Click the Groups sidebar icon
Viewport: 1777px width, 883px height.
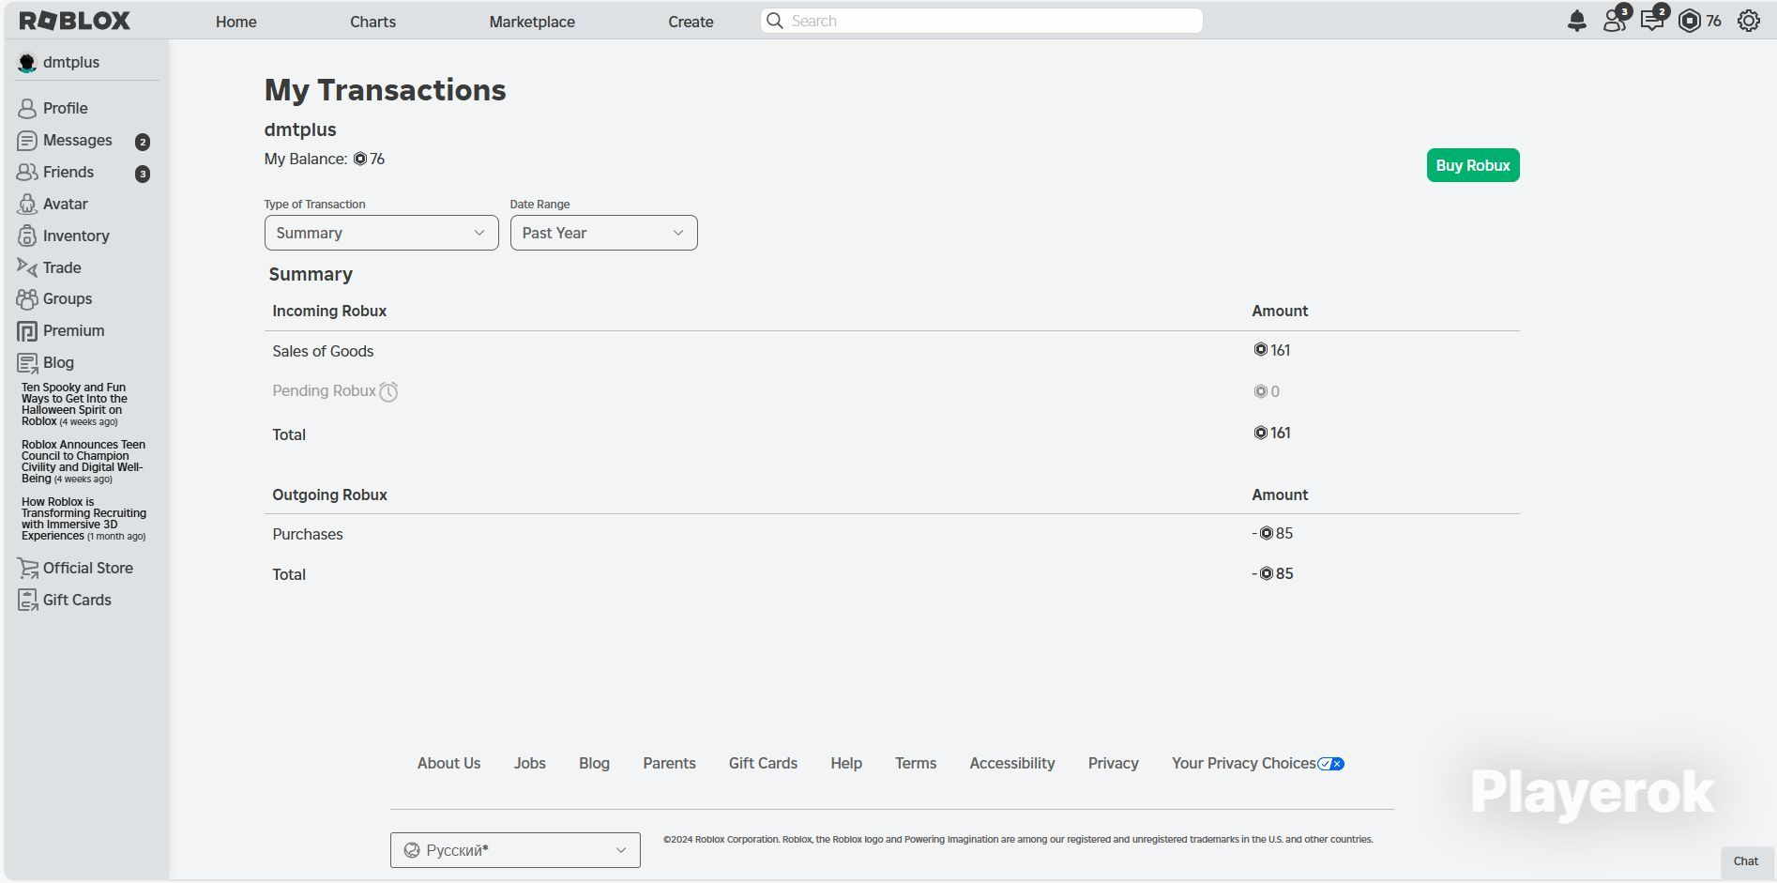27,299
